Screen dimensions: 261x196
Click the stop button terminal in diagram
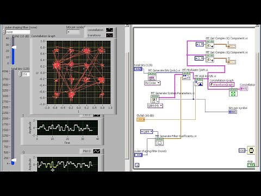[251, 165]
